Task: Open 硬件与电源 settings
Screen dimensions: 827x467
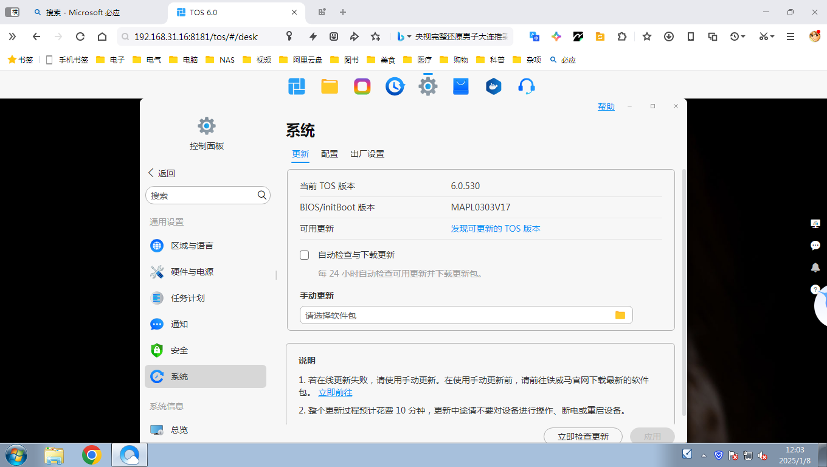Action: [195, 272]
